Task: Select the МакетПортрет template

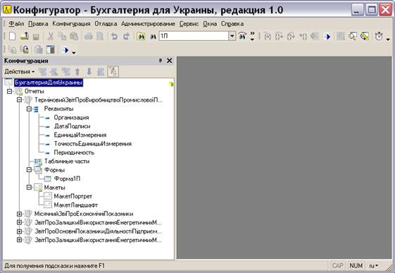Action: click(73, 196)
